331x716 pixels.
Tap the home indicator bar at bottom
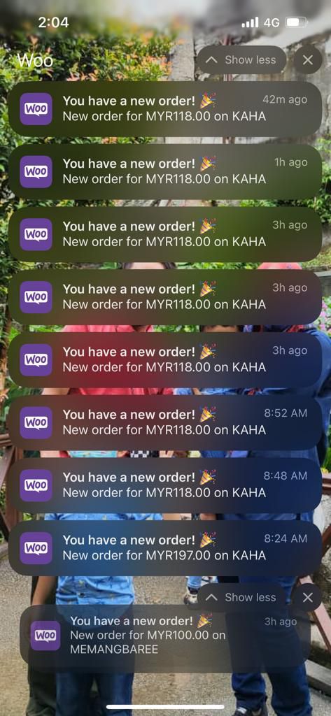pos(165,707)
